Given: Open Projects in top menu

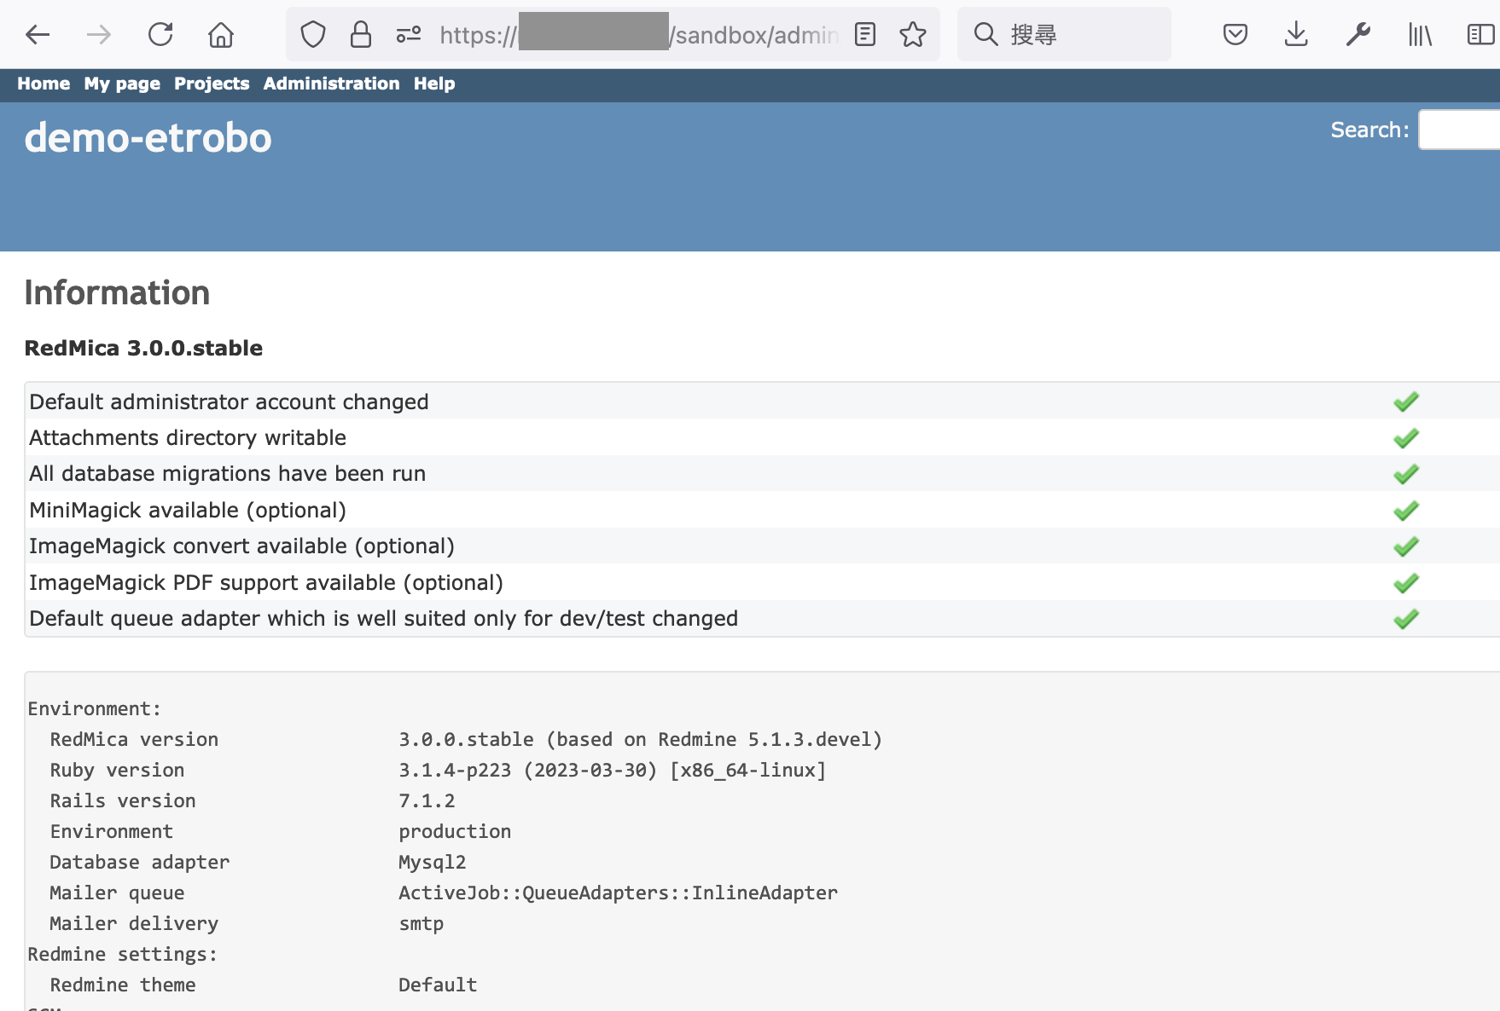Looking at the screenshot, I should click(x=212, y=84).
